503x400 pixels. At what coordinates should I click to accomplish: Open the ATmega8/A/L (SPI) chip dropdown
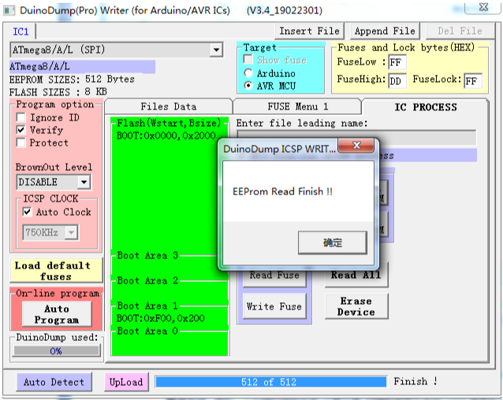click(217, 50)
